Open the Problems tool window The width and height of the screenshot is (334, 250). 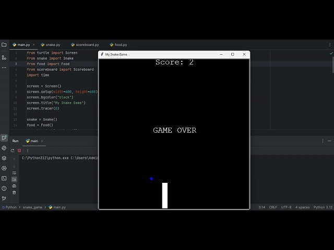point(4,189)
